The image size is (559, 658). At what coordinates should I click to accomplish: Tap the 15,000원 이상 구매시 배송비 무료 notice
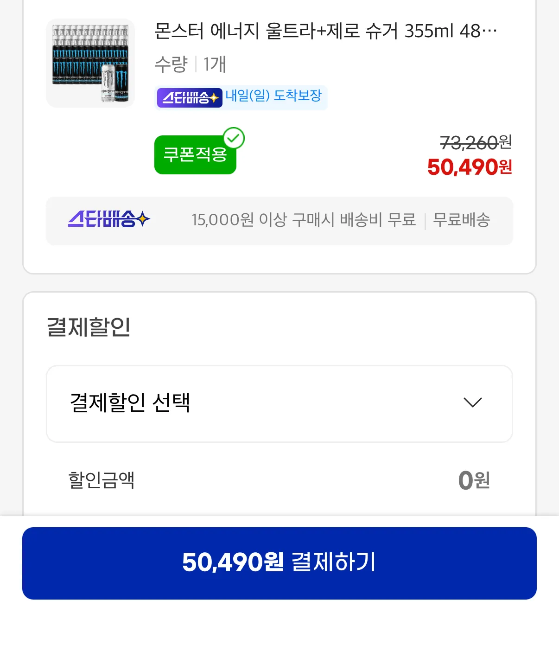click(x=304, y=220)
